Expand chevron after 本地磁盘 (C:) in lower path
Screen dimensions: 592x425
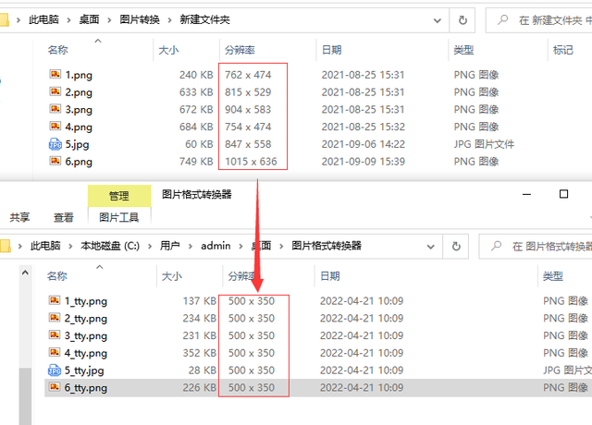coord(150,247)
